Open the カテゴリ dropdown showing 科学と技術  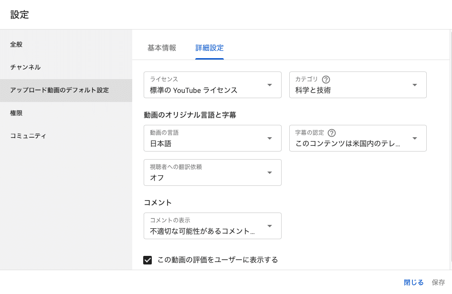coord(357,85)
